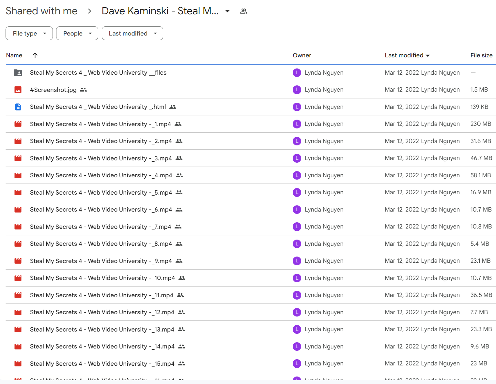Sort by the Name column header
The height and width of the screenshot is (384, 496).
[14, 55]
